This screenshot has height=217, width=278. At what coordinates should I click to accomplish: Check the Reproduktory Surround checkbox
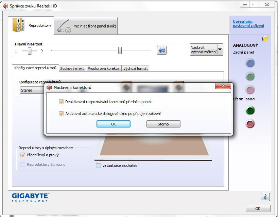(23, 164)
